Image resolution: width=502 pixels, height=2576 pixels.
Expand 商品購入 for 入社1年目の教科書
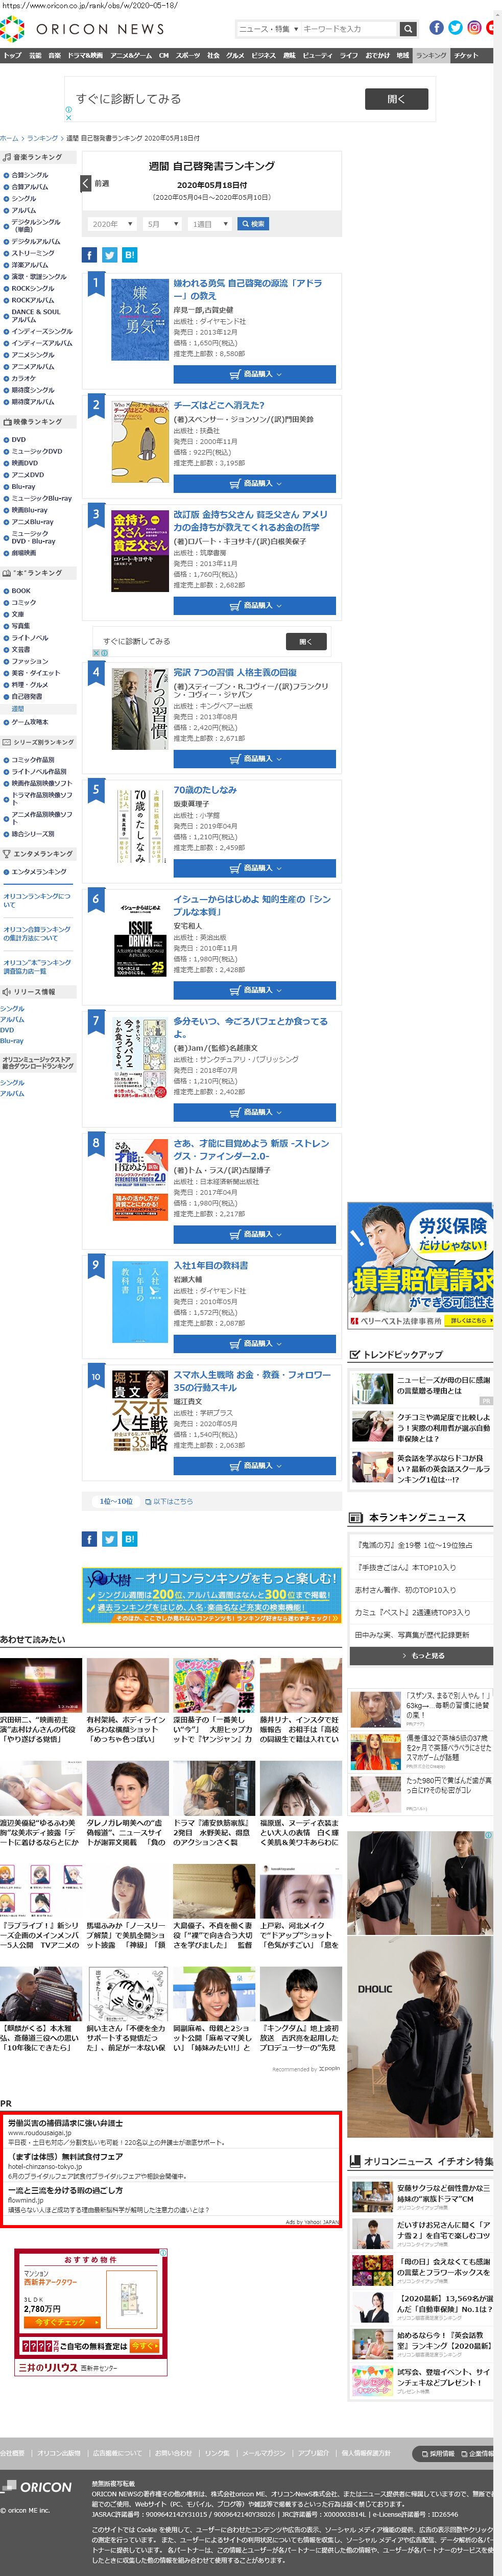pos(254,1343)
